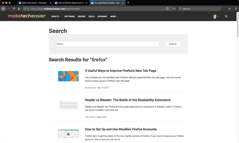Image resolution: width=239 pixels, height=143 pixels.
Task: Focus the site search field containing 'firefox'
Action: tap(107, 44)
